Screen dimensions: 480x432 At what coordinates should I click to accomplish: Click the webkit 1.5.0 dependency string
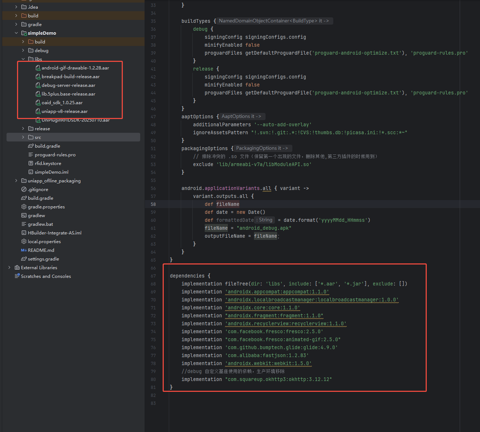click(268, 363)
